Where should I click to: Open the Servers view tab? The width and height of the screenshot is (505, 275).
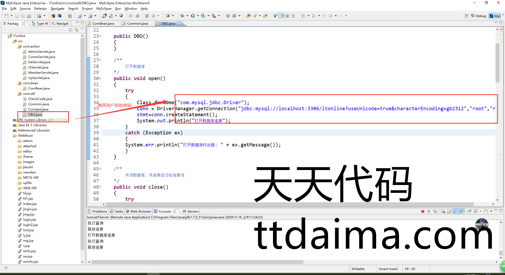click(x=193, y=211)
